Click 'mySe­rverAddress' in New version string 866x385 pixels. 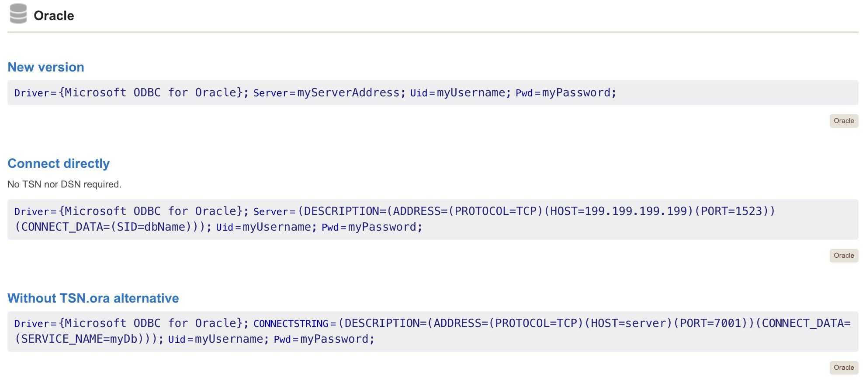348,93
